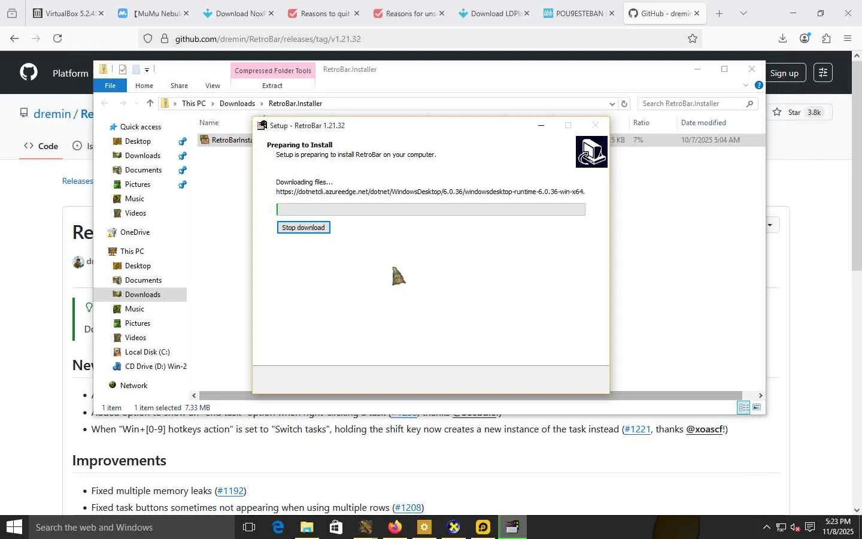The image size is (862, 539).
Task: Click the browser Reload page button
Action: 57,38
